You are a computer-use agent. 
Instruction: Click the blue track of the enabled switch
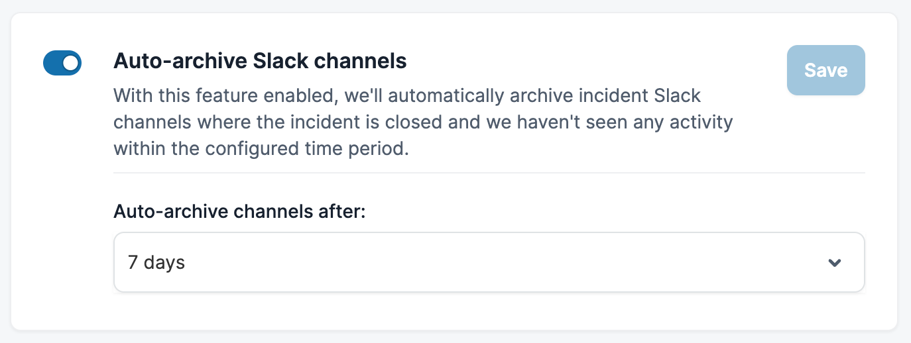52,63
